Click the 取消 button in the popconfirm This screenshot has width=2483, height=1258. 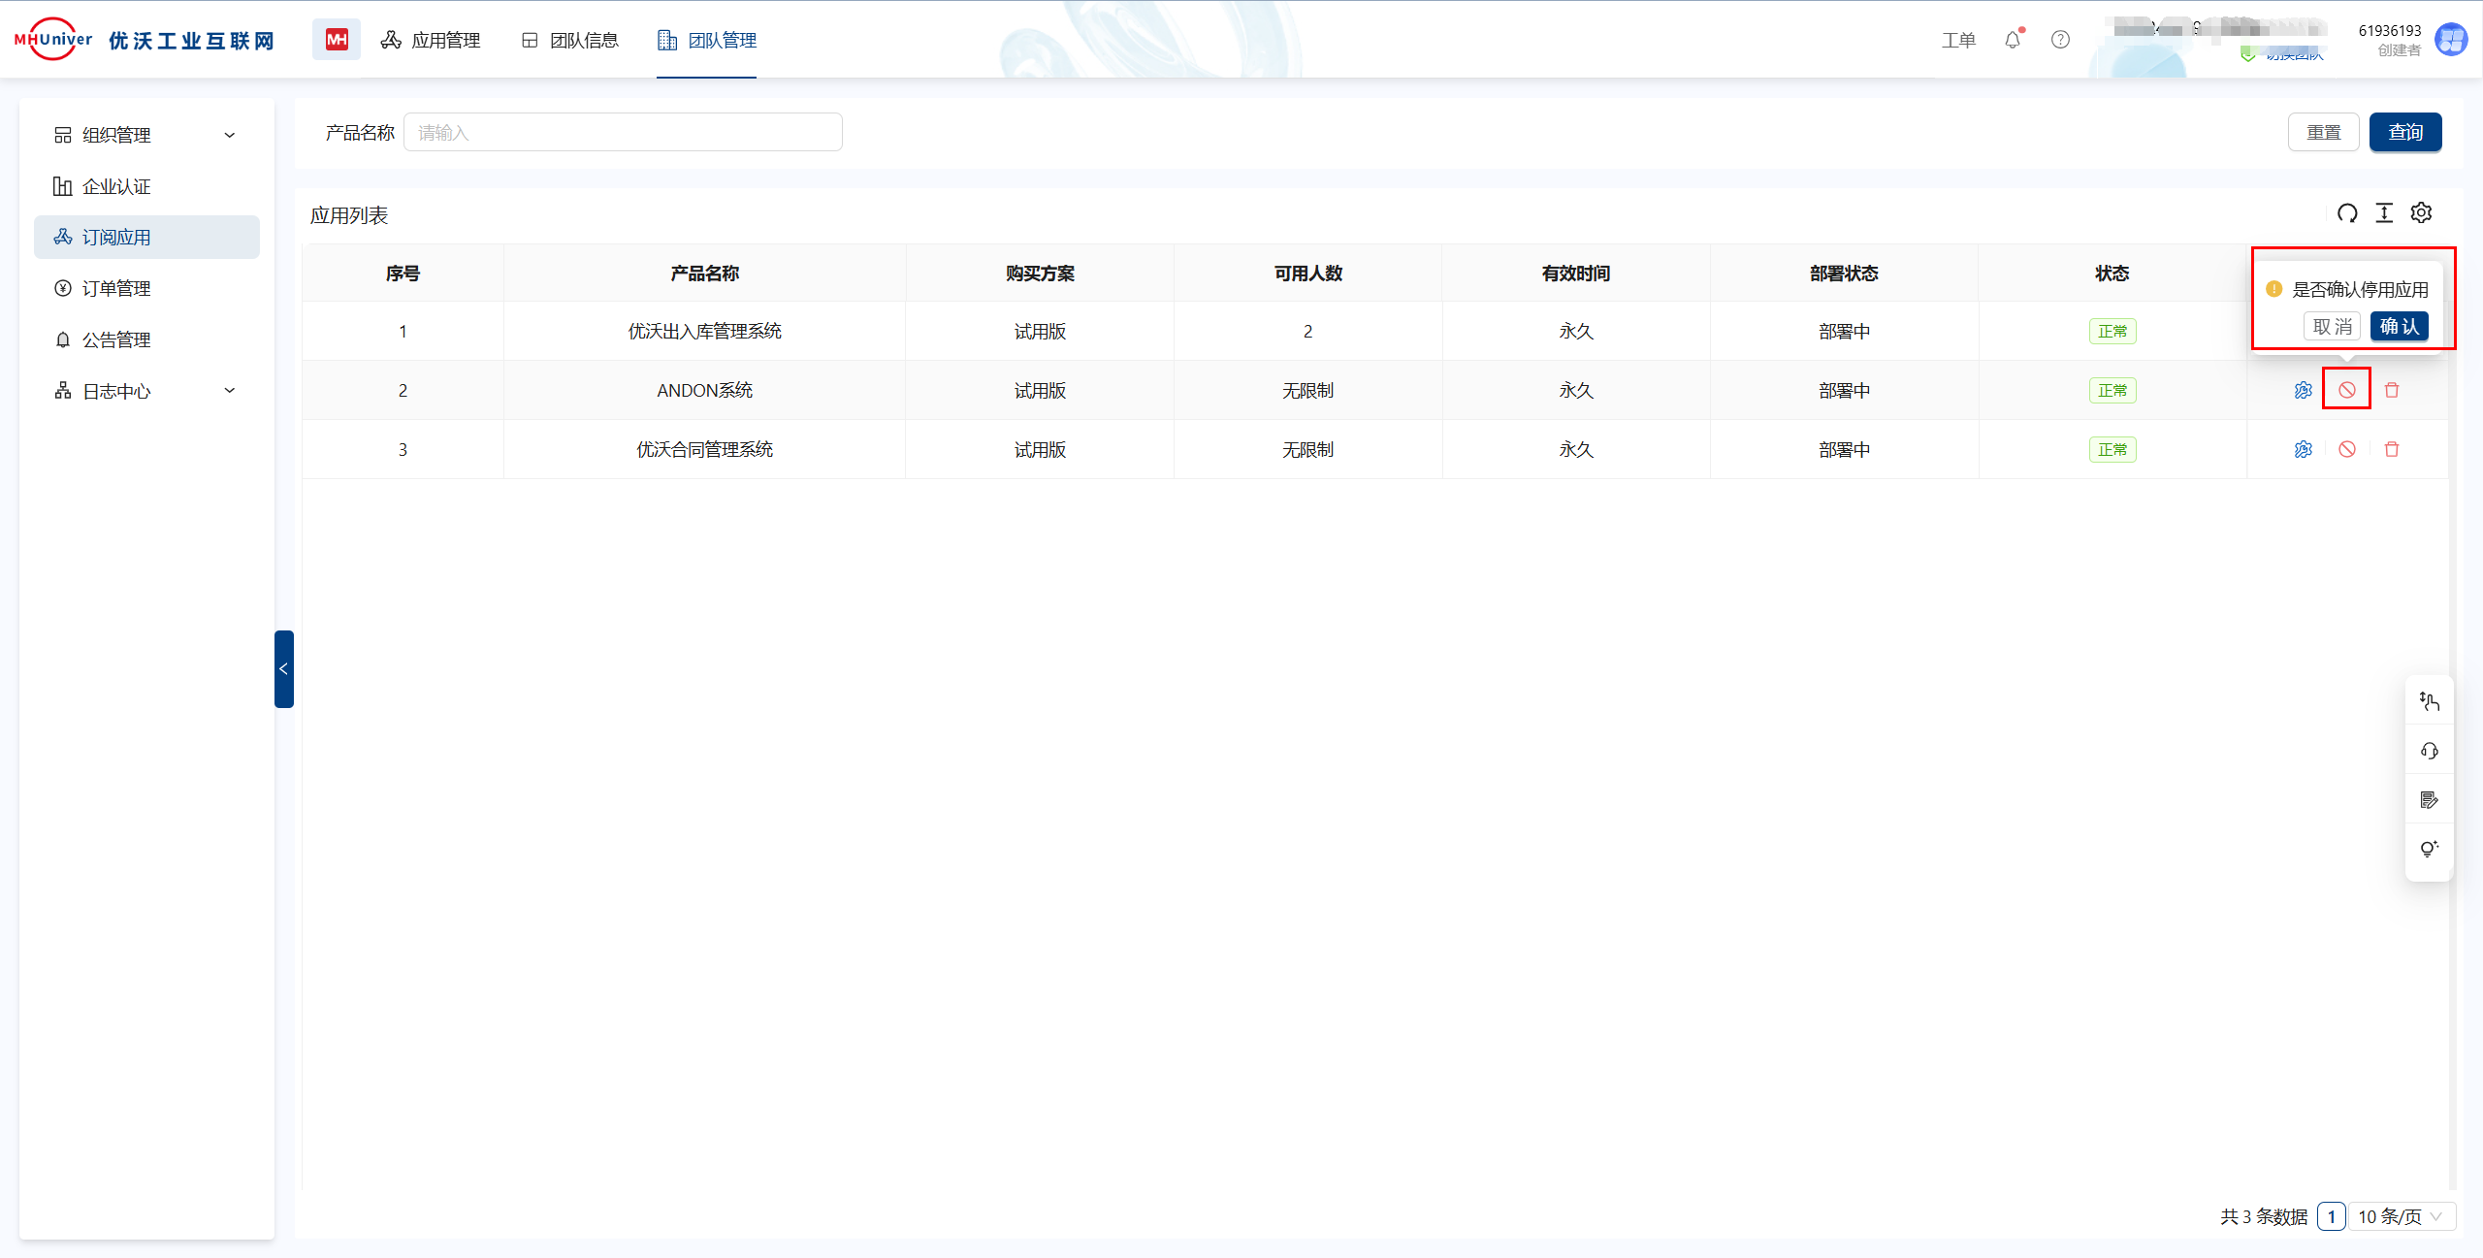(2332, 326)
